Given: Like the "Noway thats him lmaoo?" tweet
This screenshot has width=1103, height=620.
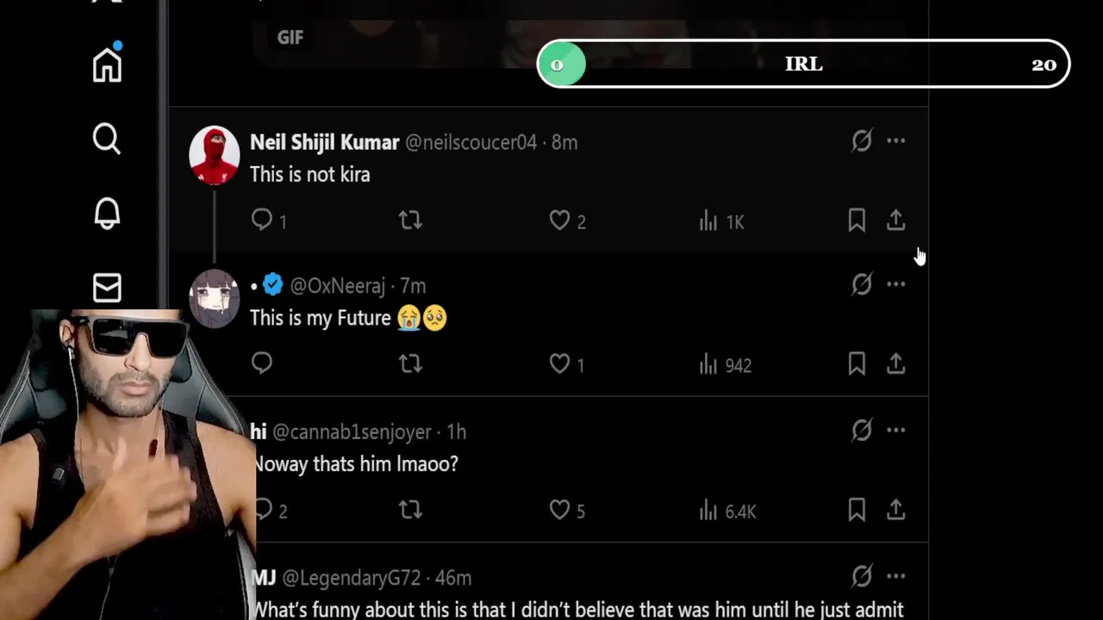Looking at the screenshot, I should point(560,510).
